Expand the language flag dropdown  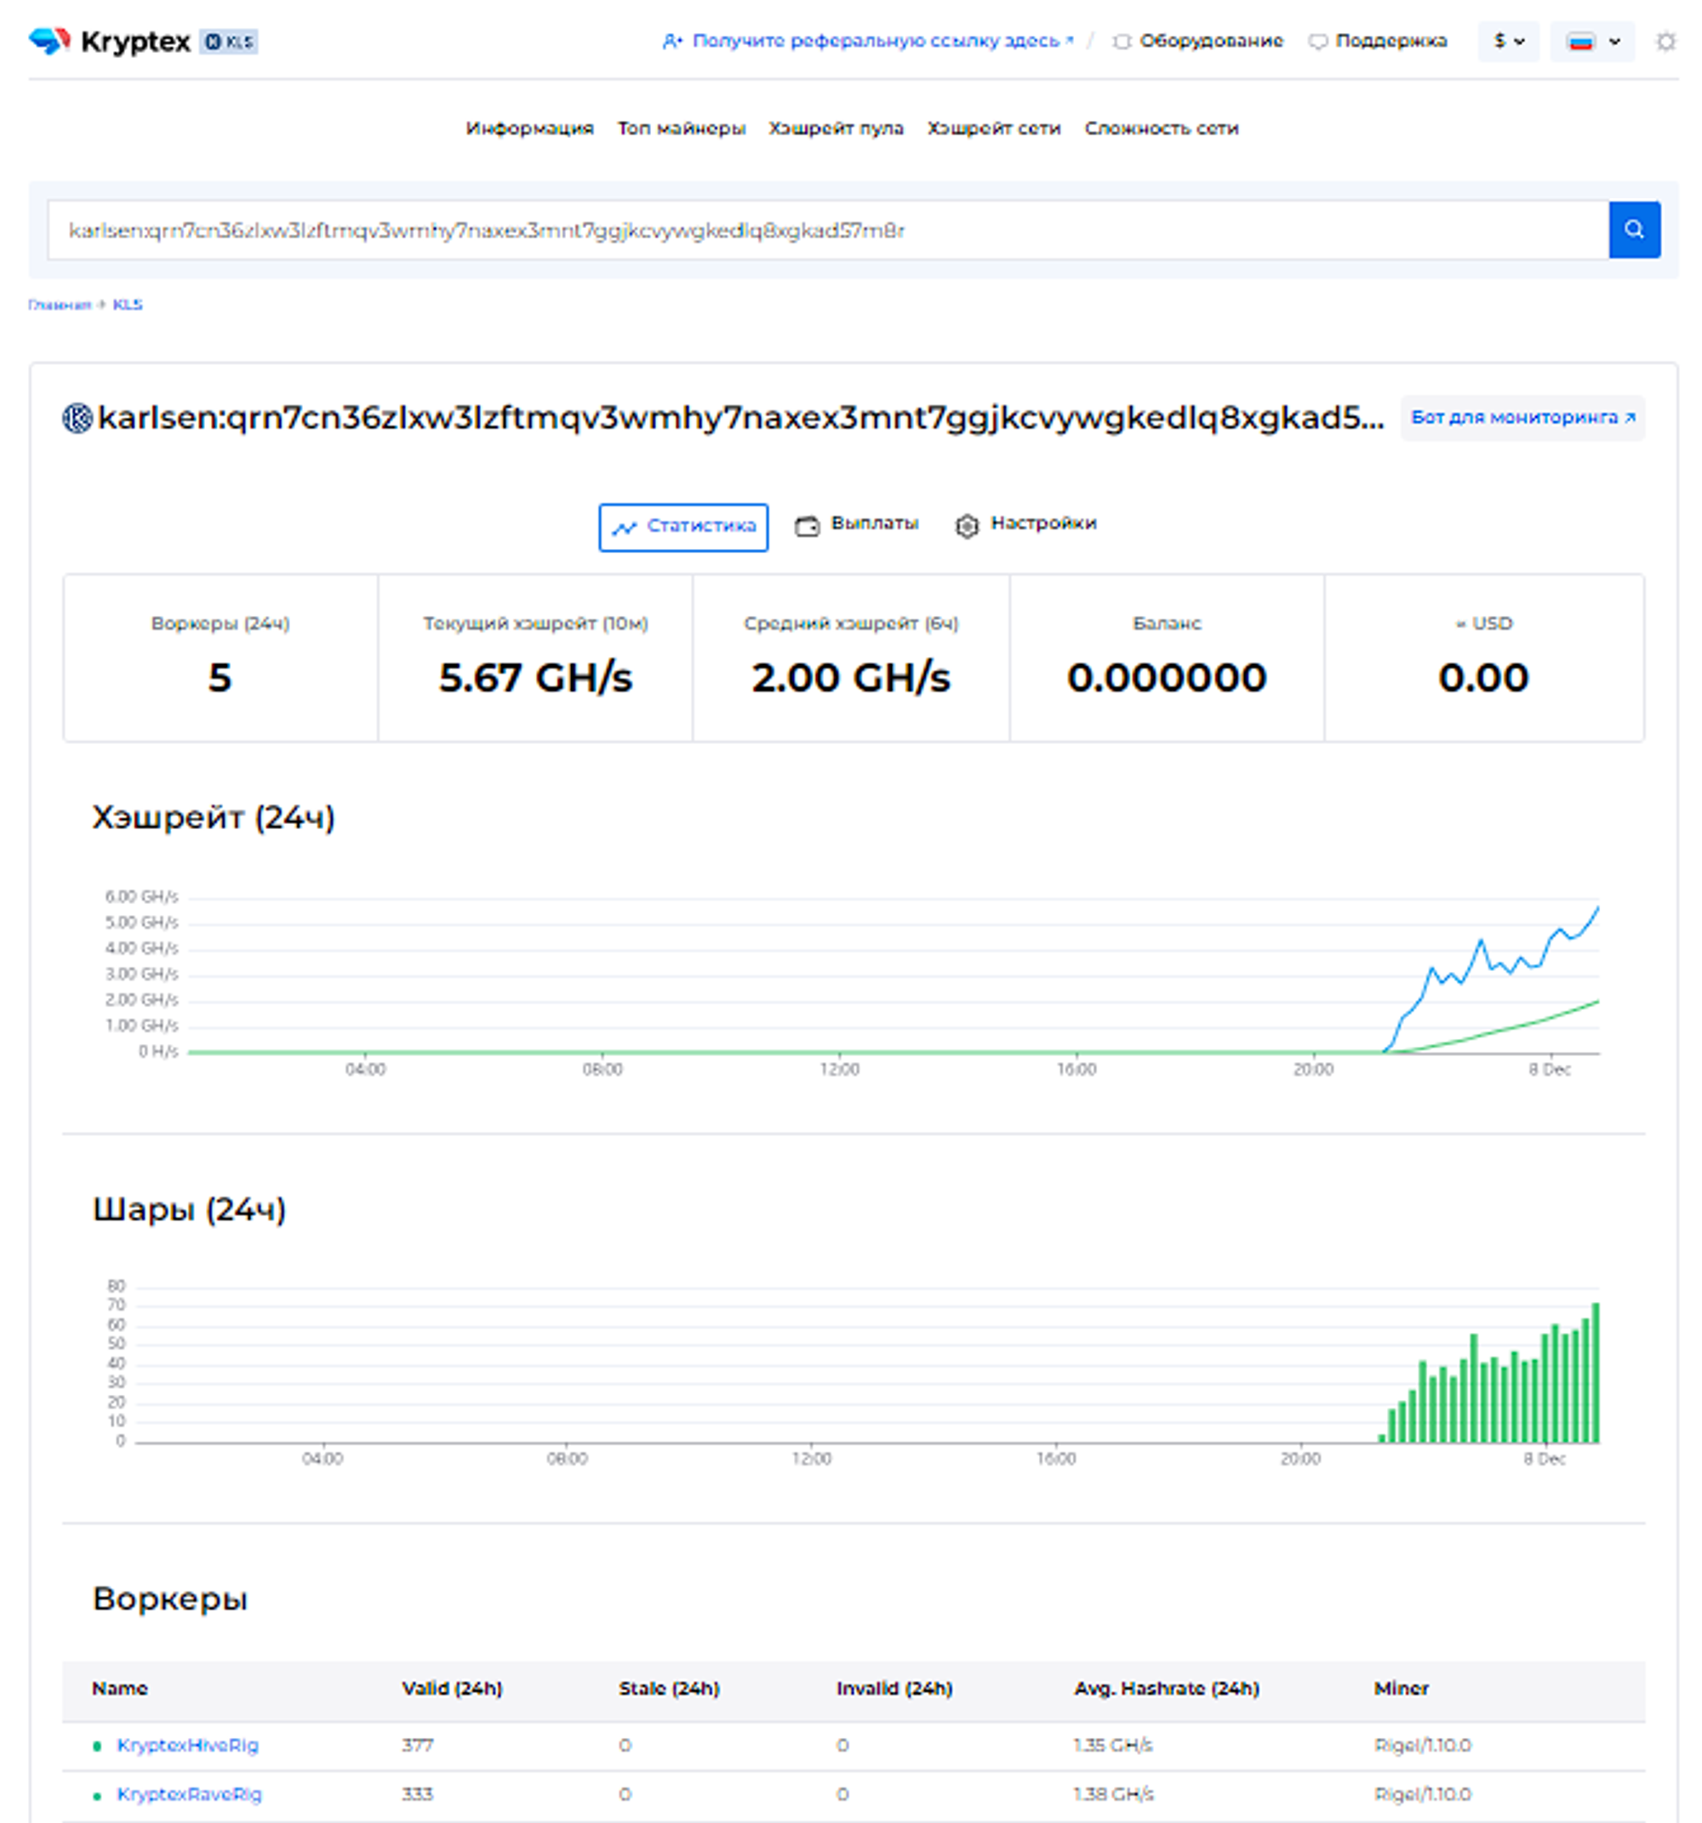tap(1592, 41)
